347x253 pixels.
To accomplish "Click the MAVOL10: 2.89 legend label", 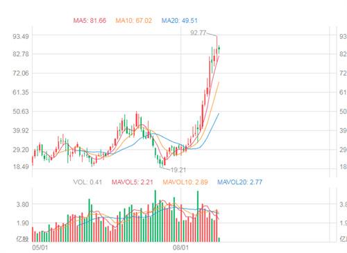I will (185, 182).
